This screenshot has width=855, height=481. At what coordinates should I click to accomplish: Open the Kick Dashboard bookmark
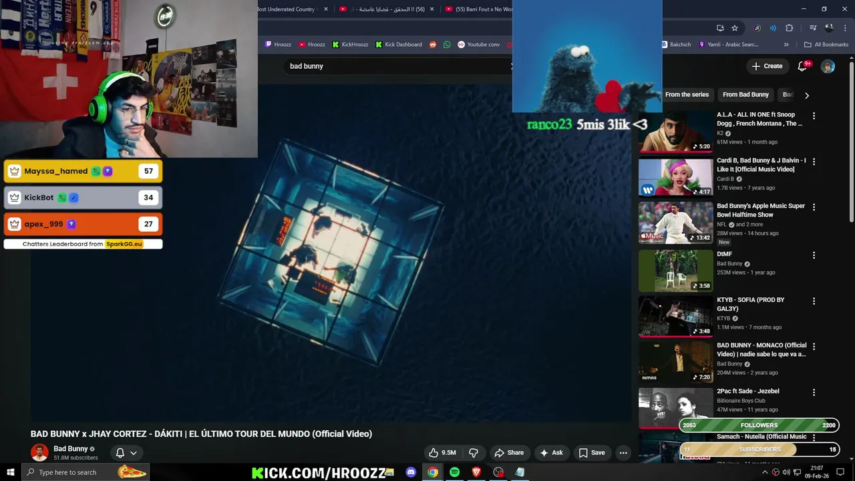[399, 45]
